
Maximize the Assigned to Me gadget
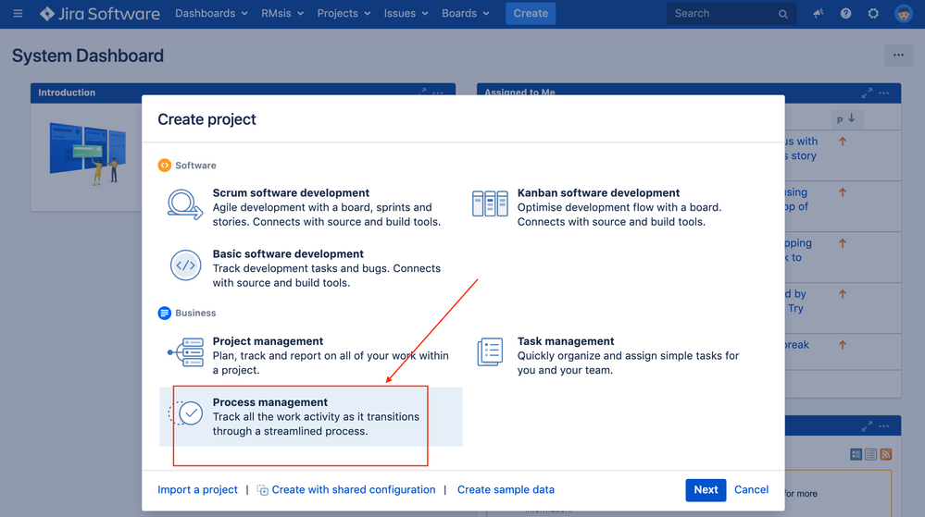[x=867, y=93]
